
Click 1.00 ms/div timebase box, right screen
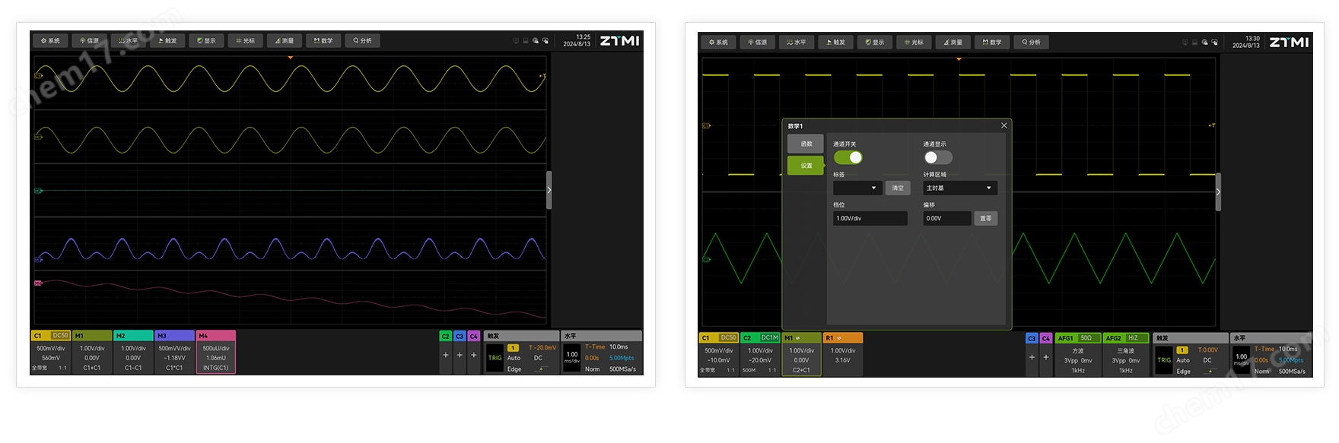pyautogui.click(x=1242, y=359)
